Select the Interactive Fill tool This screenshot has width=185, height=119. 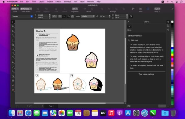13,90
